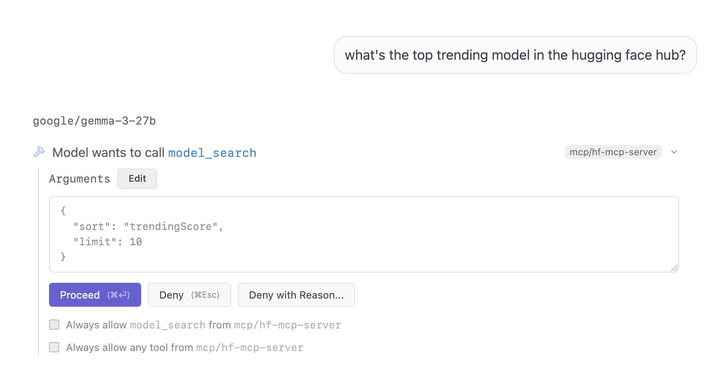Click the Arguments section label

[79, 179]
